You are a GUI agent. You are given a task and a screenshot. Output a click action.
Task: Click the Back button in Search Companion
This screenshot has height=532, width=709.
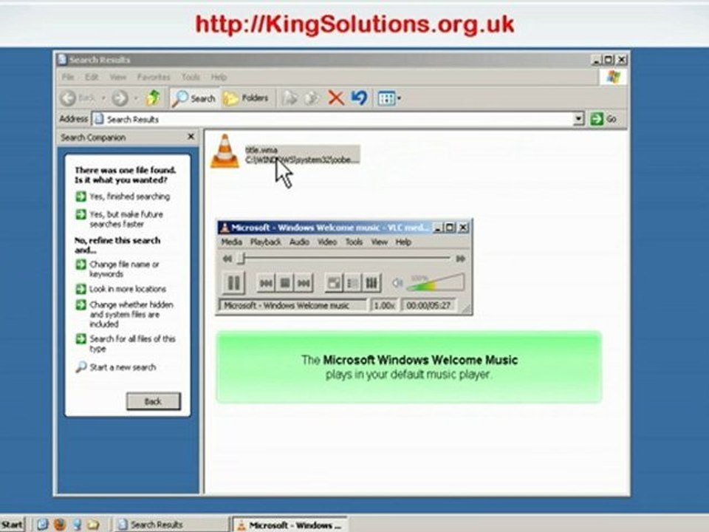154,401
